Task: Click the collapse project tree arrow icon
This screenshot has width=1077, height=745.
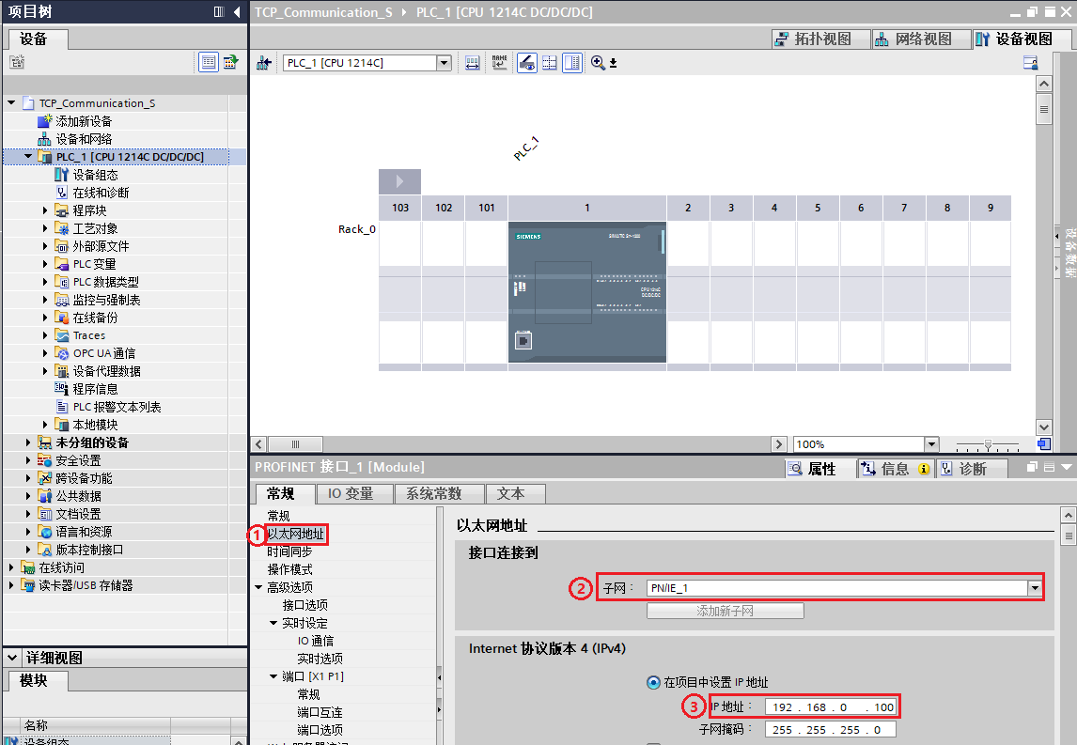Action: coord(237,11)
